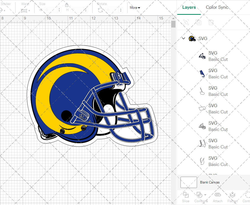250x205 pixels.
Task: Click the height input field
Action: pos(77,10)
